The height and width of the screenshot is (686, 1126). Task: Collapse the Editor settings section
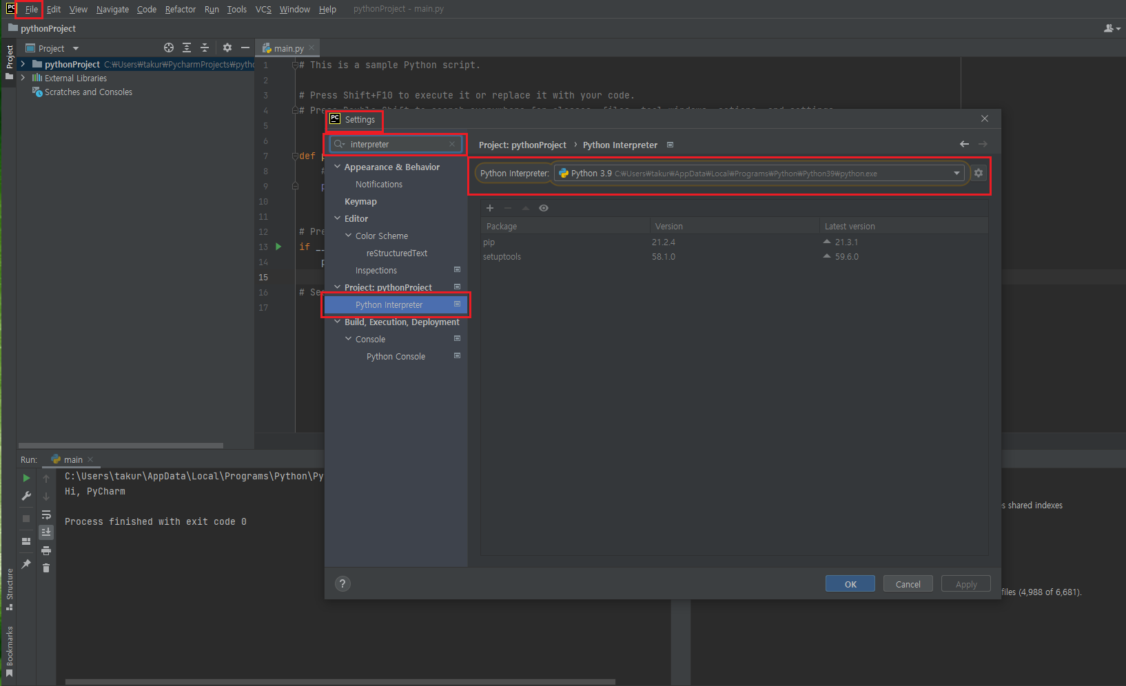click(x=338, y=218)
